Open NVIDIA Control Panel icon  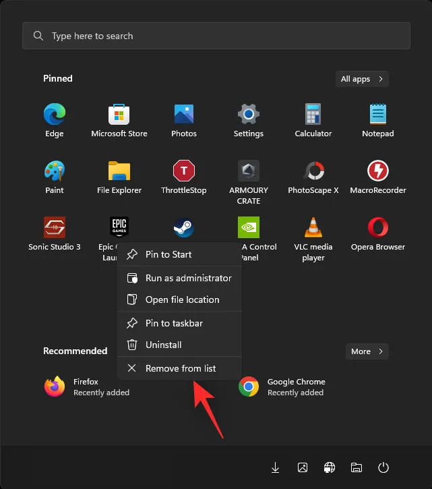pyautogui.click(x=249, y=227)
